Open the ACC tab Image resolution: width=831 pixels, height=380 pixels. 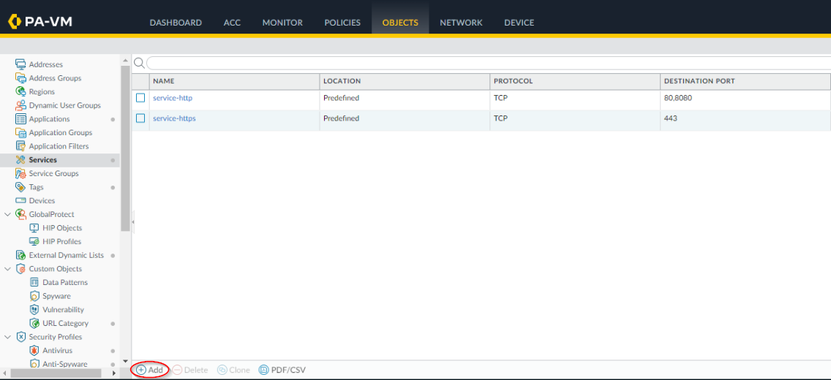(232, 23)
